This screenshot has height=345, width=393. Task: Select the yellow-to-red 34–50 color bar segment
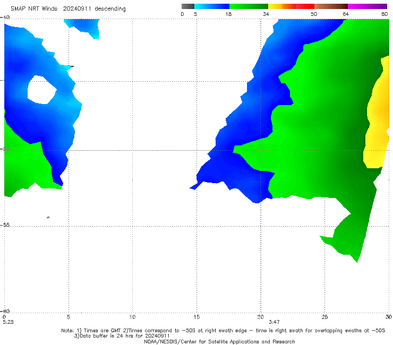[x=291, y=6]
